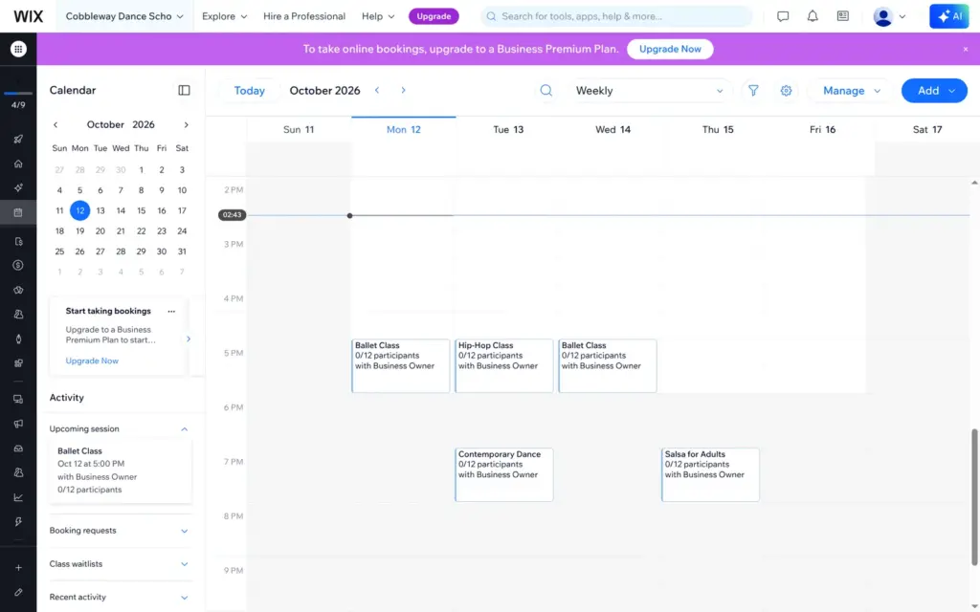Click the plus icon at sidebar bottom

coord(18,568)
